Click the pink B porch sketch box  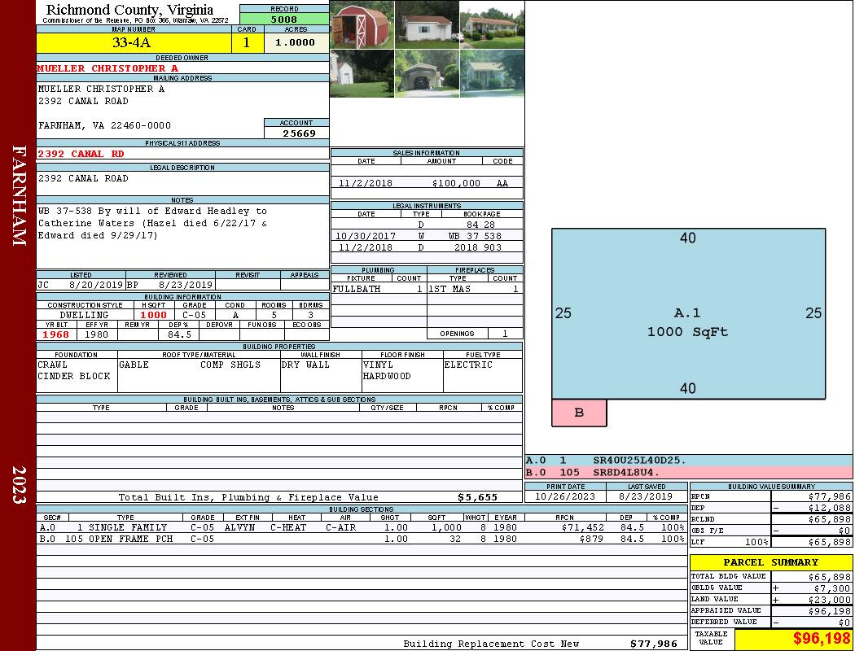579,413
